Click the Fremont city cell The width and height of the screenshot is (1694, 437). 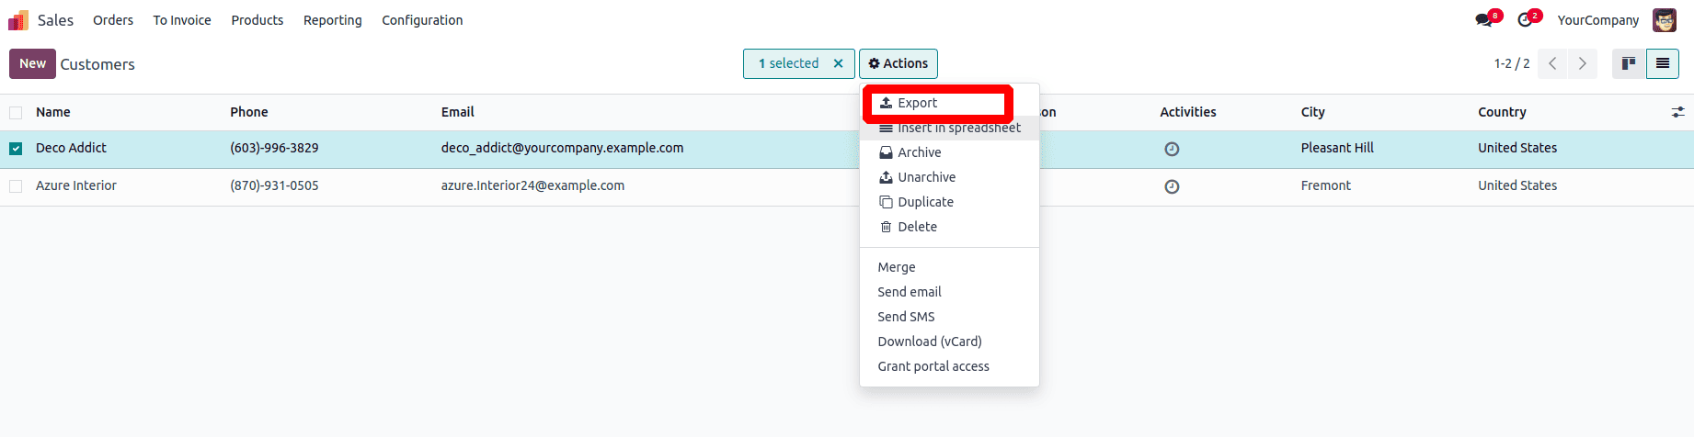[x=1326, y=185]
